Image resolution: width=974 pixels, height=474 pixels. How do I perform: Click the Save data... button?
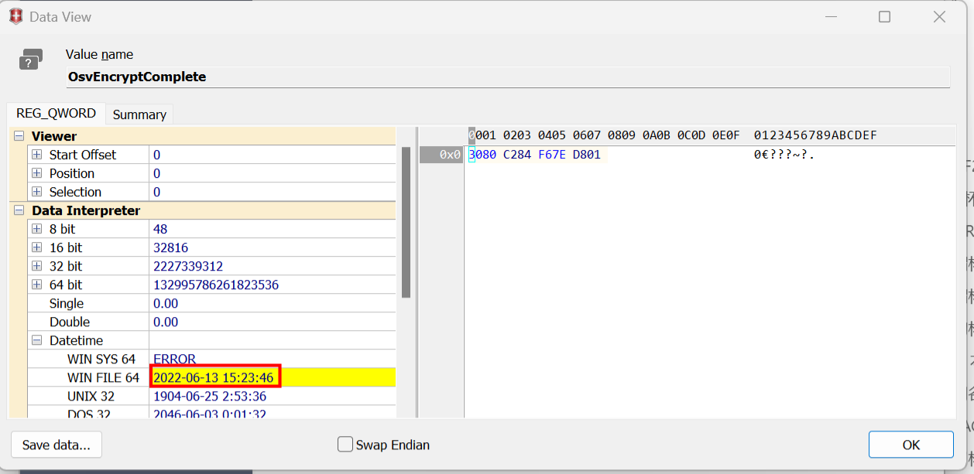pyautogui.click(x=57, y=445)
